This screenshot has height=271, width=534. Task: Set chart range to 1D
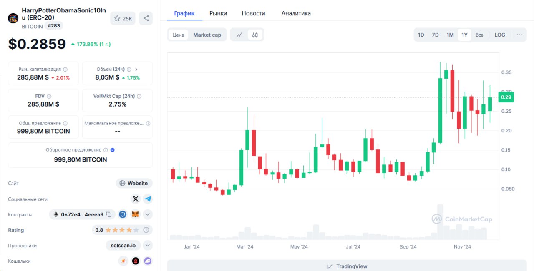tap(421, 35)
